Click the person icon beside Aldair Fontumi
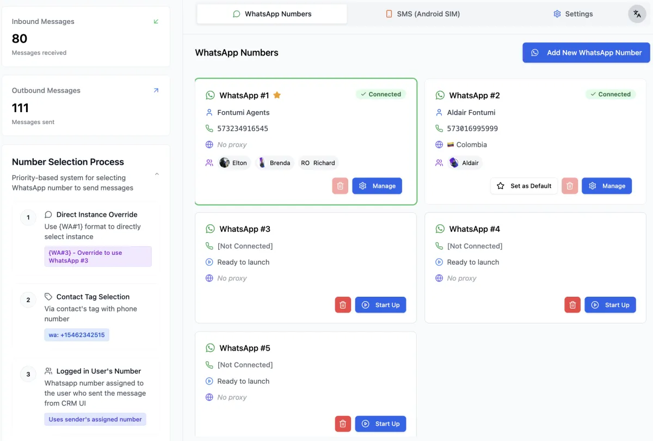Screen dimensions: 653x441 click(x=439, y=113)
